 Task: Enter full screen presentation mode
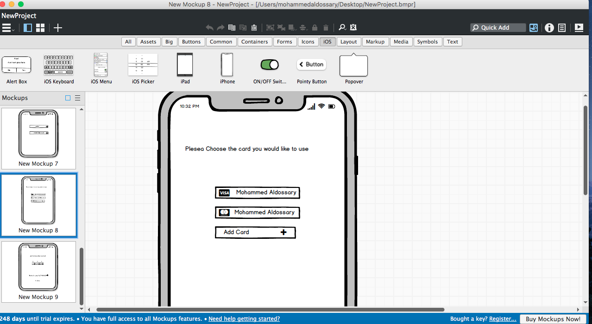pyautogui.click(x=579, y=28)
